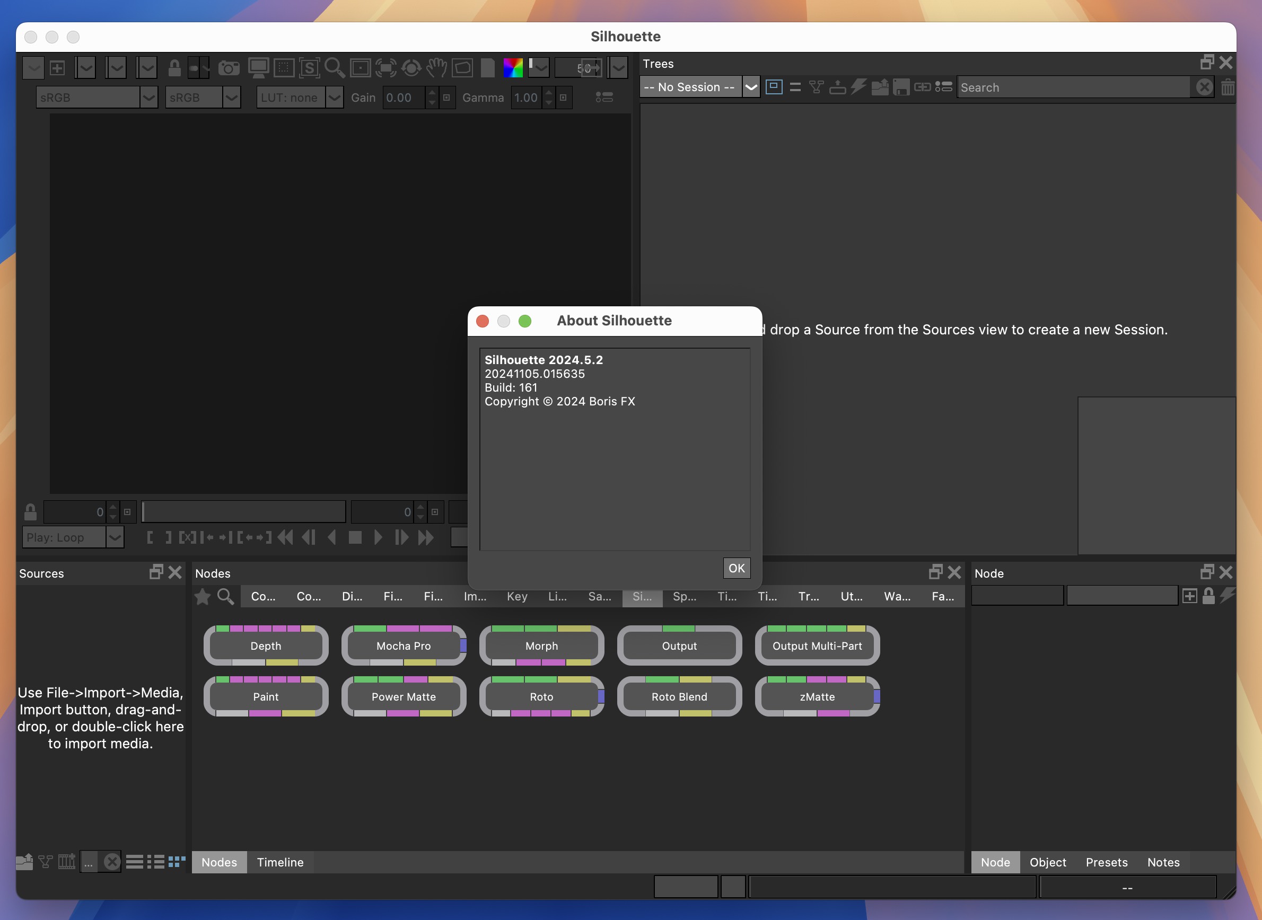Open the No Session dropdown
The image size is (1262, 920).
pyautogui.click(x=750, y=87)
